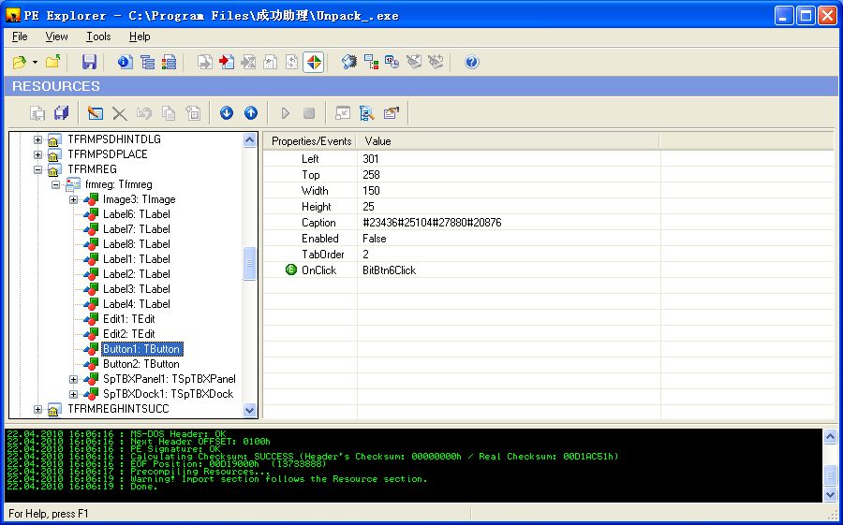Click the grayed copy pages icon
This screenshot has height=525, width=843.
tap(169, 113)
